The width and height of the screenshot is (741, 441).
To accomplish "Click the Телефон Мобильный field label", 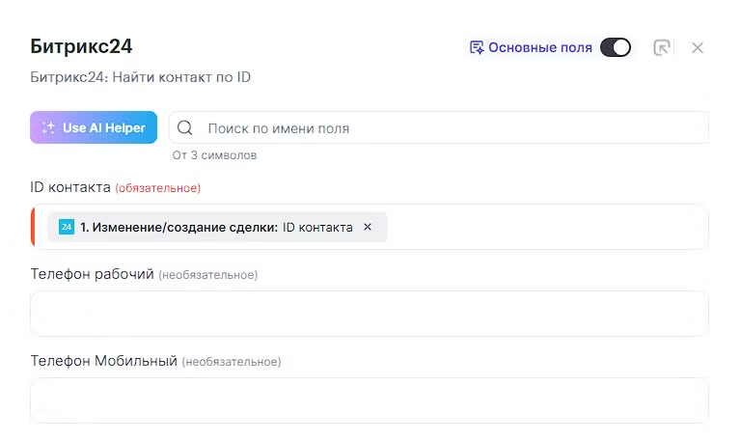I will [104, 361].
